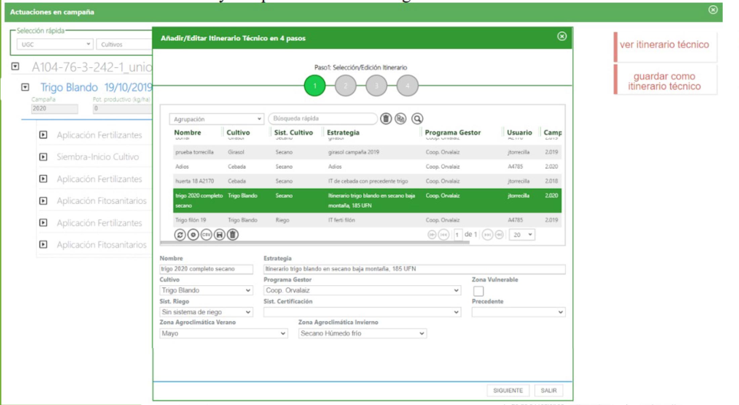Viewport: 739px width, 405px height.
Task: Select the trigo 2020 completo secano row
Action: coord(367,200)
